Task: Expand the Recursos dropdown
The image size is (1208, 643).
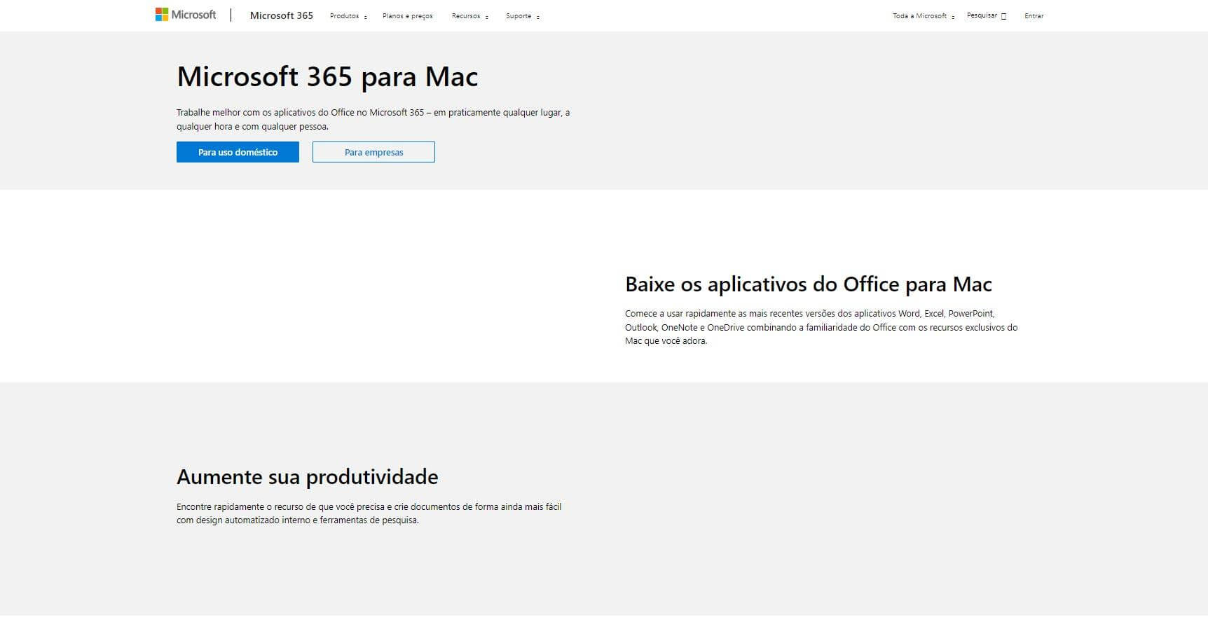Action: click(x=470, y=16)
